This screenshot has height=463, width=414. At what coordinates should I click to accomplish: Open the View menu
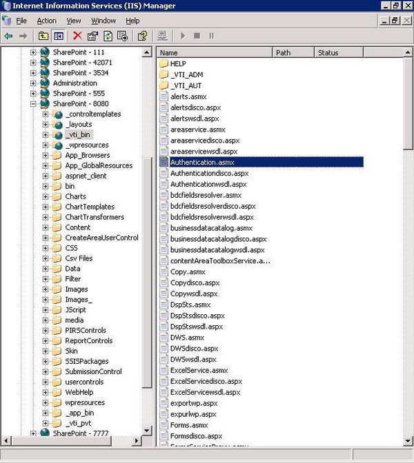74,21
